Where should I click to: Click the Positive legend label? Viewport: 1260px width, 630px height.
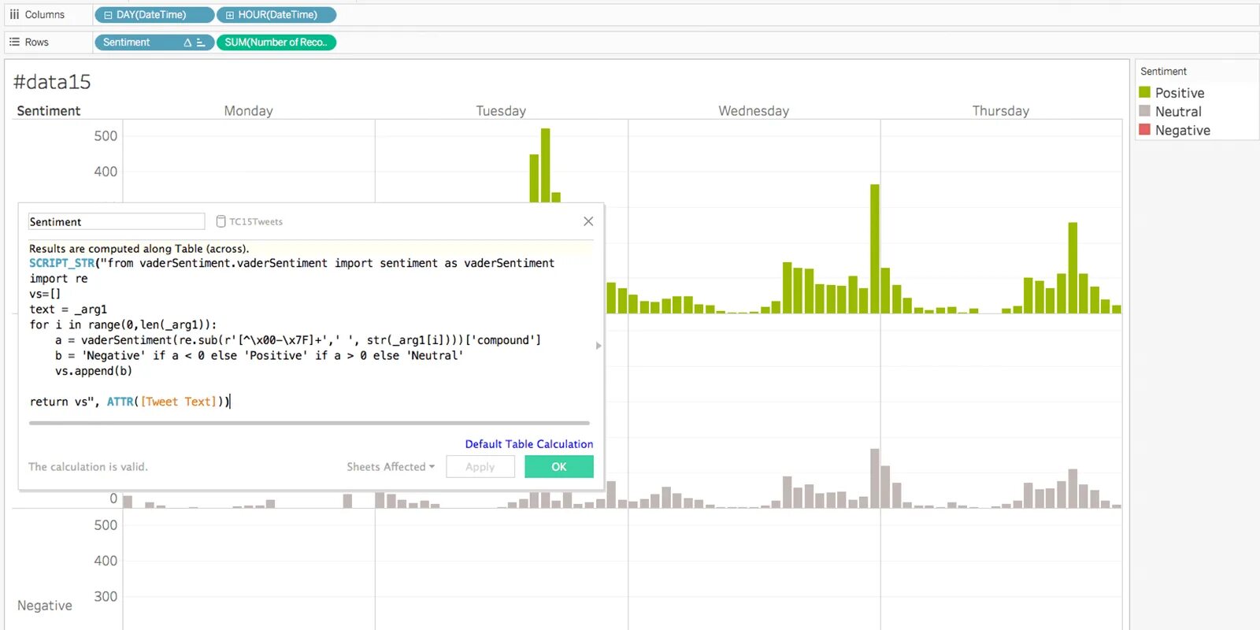point(1180,93)
